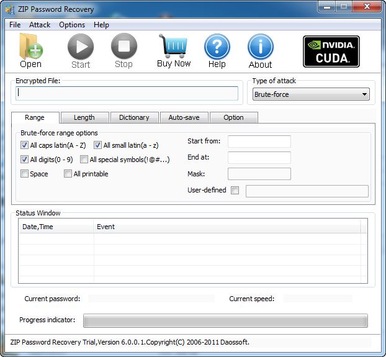Click the Mask text field

pyautogui.click(x=259, y=174)
